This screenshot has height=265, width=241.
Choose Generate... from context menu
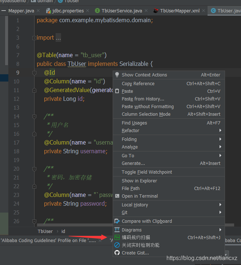pyautogui.click(x=169, y=163)
